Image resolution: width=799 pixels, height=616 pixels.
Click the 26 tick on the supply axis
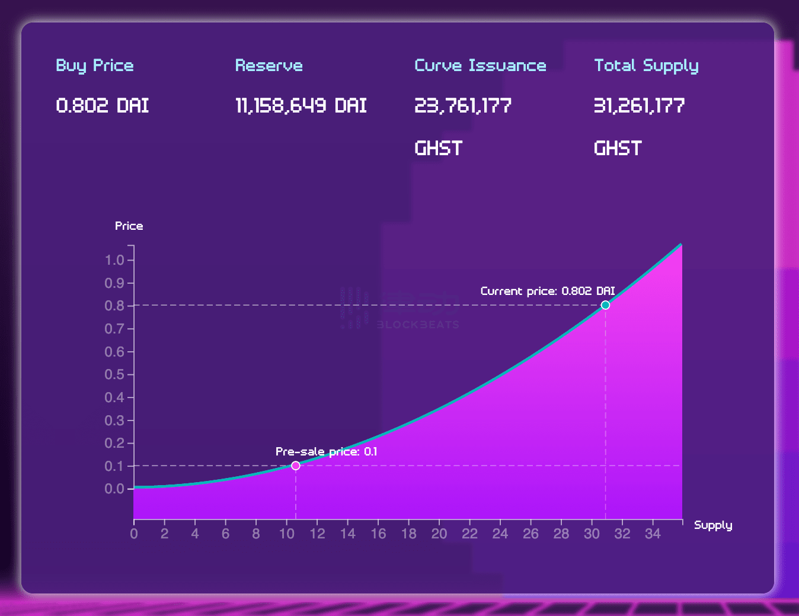coord(530,534)
